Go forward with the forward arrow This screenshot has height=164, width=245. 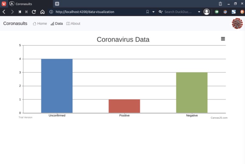click(12, 12)
